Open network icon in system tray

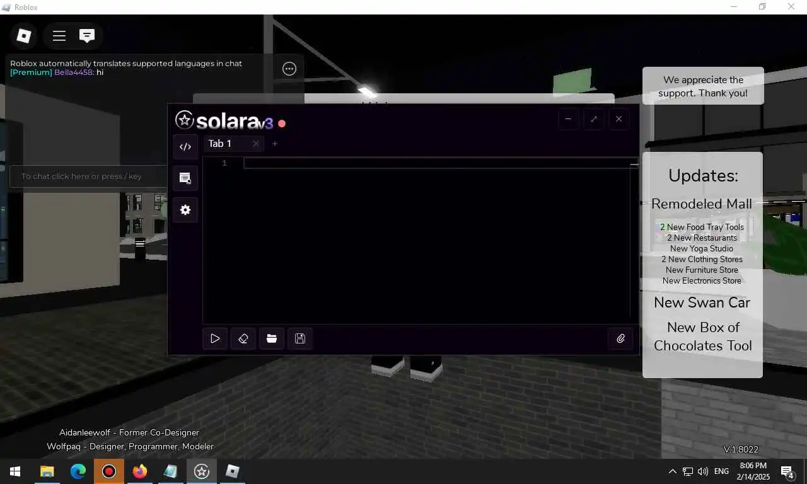(688, 471)
